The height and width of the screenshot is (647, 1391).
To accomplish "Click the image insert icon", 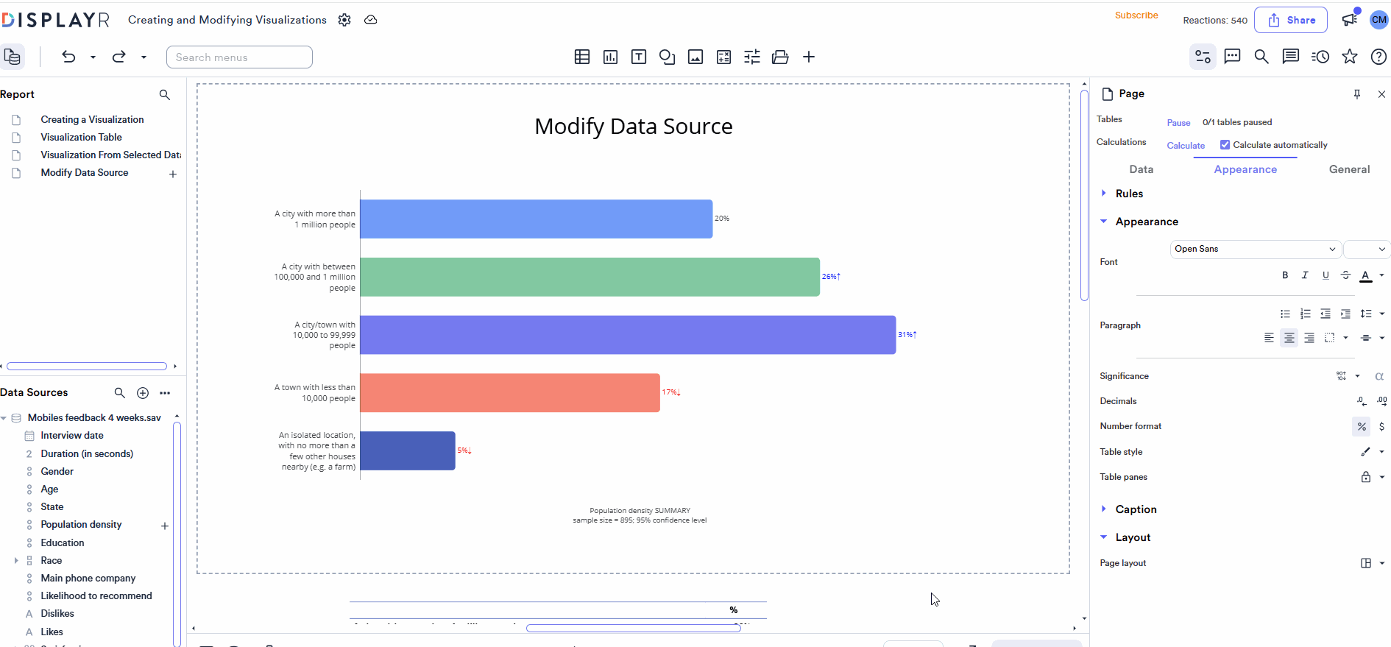I will (695, 57).
